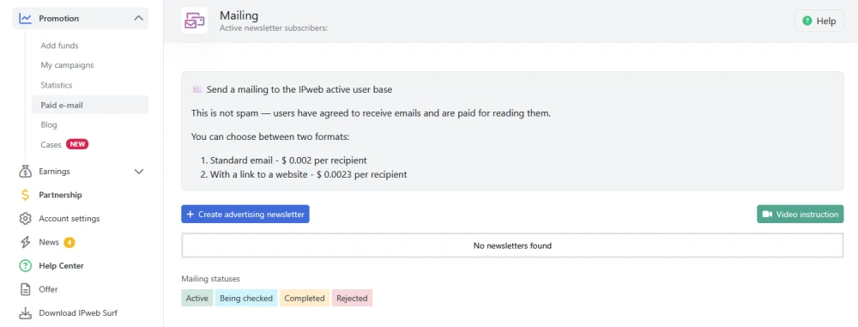
Task: Click the plus icon on Create newsletter button
Action: tap(190, 215)
